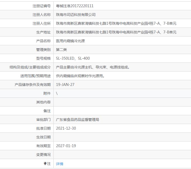Click the 备注 label

coord(47,111)
